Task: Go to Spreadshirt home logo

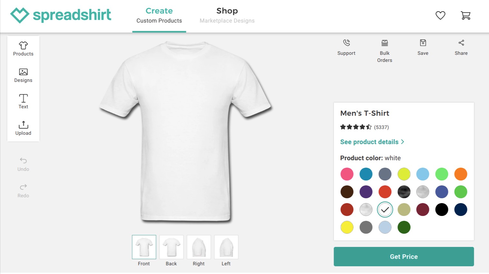Action: click(x=61, y=15)
